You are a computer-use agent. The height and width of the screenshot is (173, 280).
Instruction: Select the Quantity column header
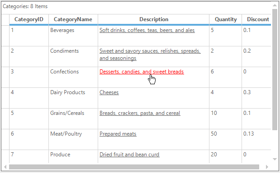[x=226, y=19]
